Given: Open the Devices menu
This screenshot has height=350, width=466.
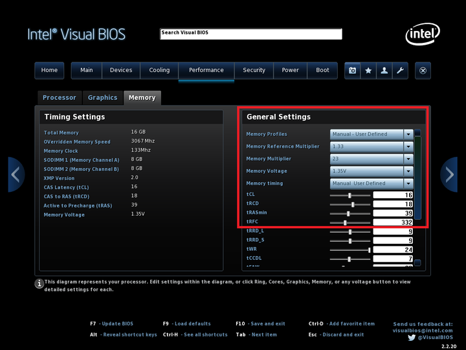Looking at the screenshot, I should [x=121, y=71].
